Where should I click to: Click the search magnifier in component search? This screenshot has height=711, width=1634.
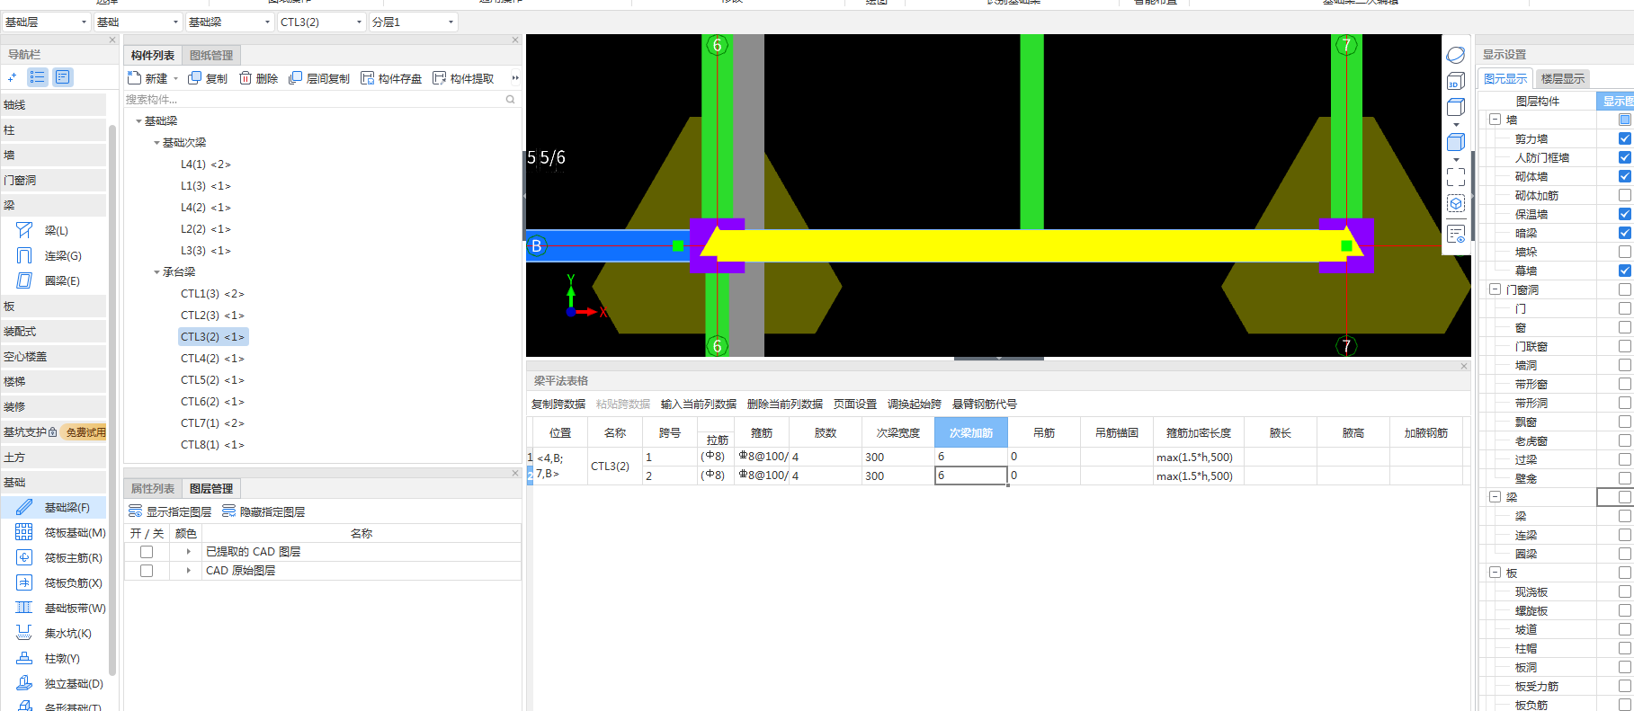click(x=510, y=100)
